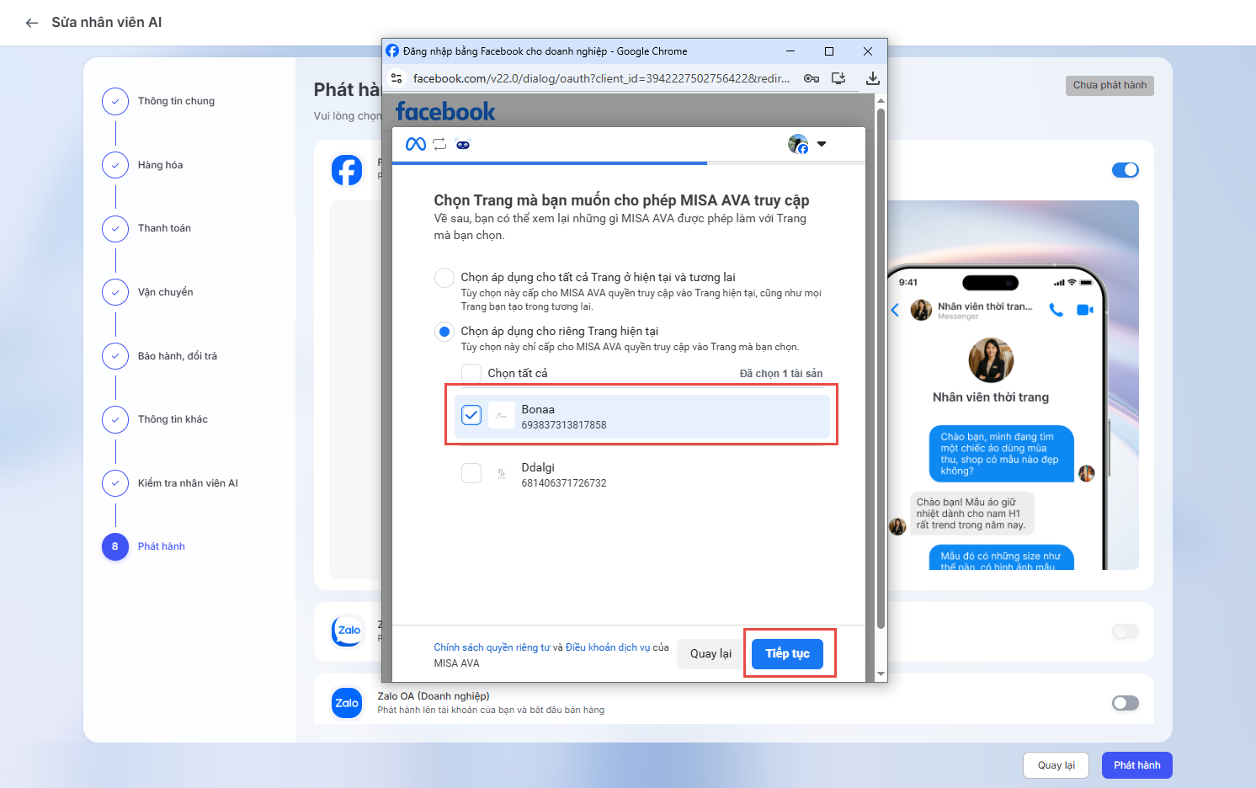Tick the Ddalgi page checkbox
The width and height of the screenshot is (1256, 788).
point(471,473)
